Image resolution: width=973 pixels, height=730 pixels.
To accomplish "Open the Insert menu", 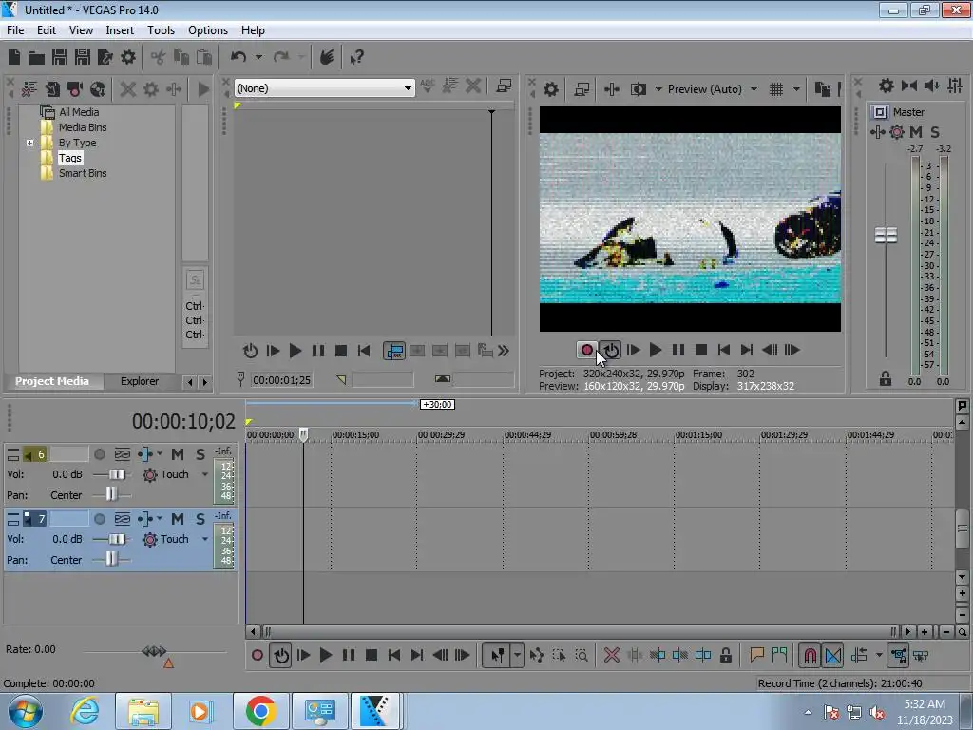I will pyautogui.click(x=119, y=30).
